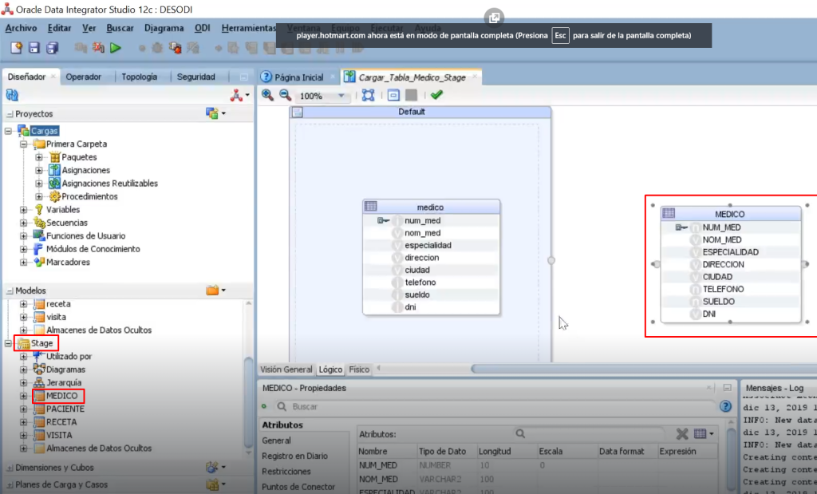The height and width of the screenshot is (494, 817).
Task: Zoom out on the mapping diagram
Action: [x=285, y=95]
